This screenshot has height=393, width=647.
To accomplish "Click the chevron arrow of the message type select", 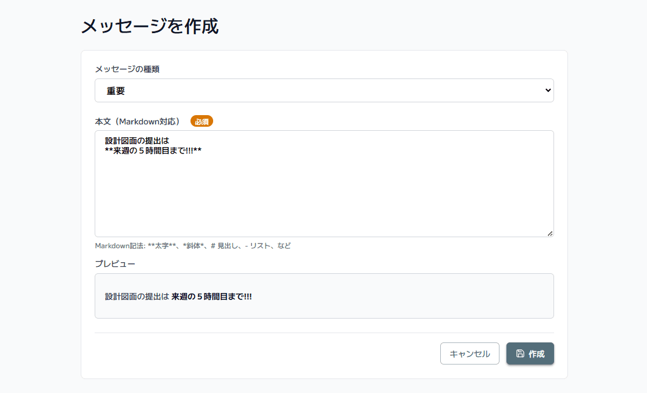I will [x=547, y=91].
